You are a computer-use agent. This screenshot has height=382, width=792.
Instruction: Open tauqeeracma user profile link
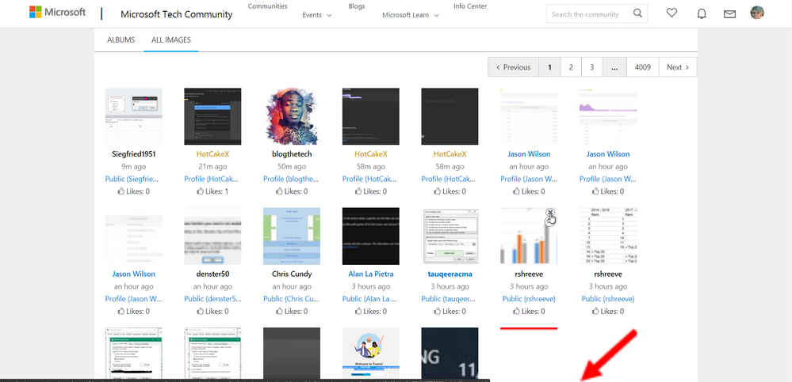coord(450,274)
